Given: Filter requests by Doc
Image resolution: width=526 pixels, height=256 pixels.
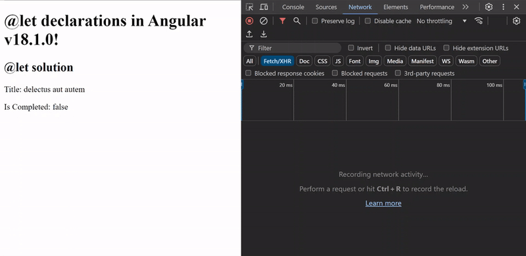Looking at the screenshot, I should pos(304,61).
